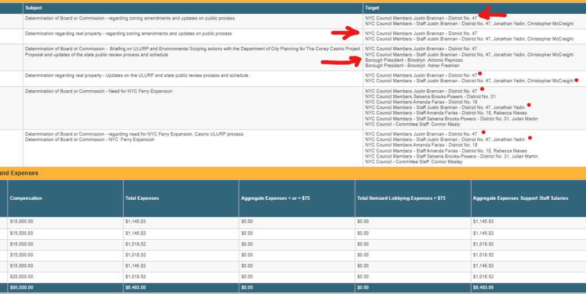Click the 'and Expenses' section heading
This screenshot has width=586, height=294.
click(19, 174)
